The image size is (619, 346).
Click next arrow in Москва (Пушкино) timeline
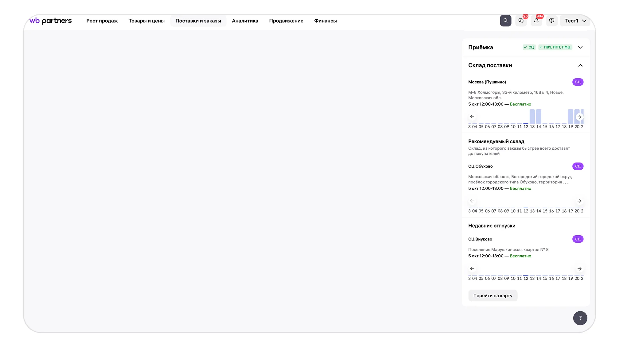click(x=579, y=117)
